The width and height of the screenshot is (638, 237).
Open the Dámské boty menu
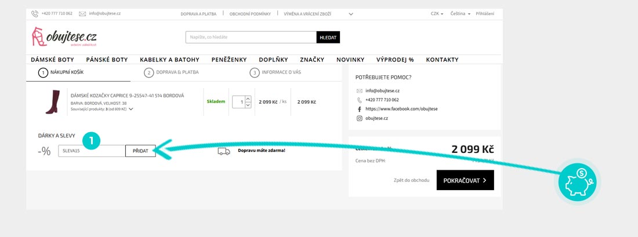[x=52, y=60]
